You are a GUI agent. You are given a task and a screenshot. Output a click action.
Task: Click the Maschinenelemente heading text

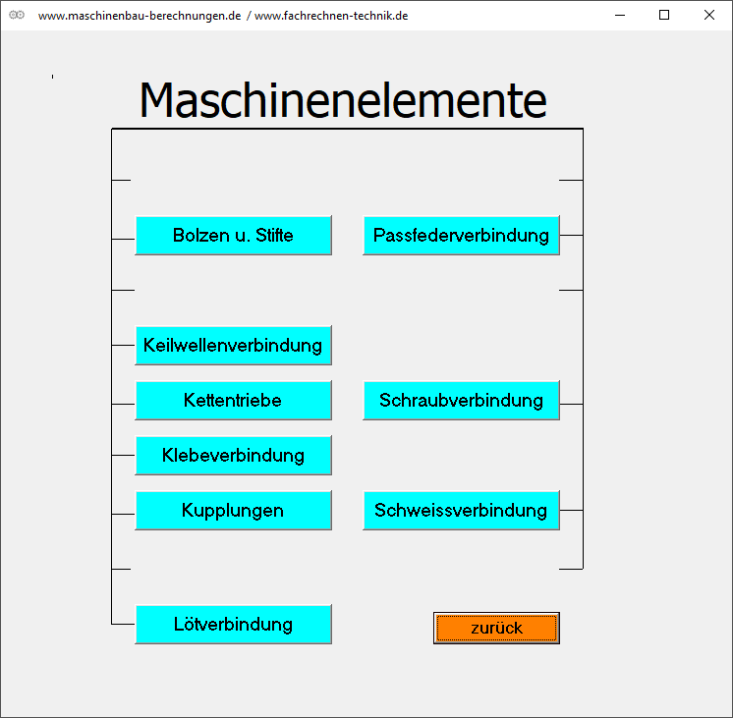pos(342,100)
